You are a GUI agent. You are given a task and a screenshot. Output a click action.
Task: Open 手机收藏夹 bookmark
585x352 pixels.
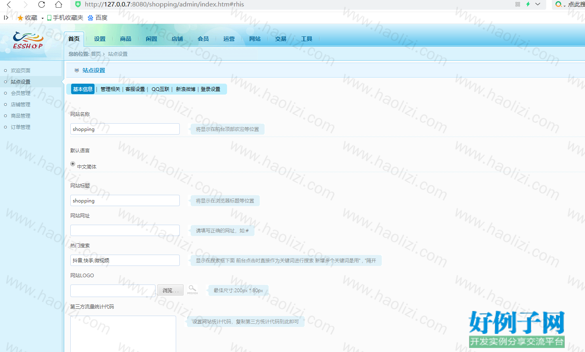coord(65,18)
